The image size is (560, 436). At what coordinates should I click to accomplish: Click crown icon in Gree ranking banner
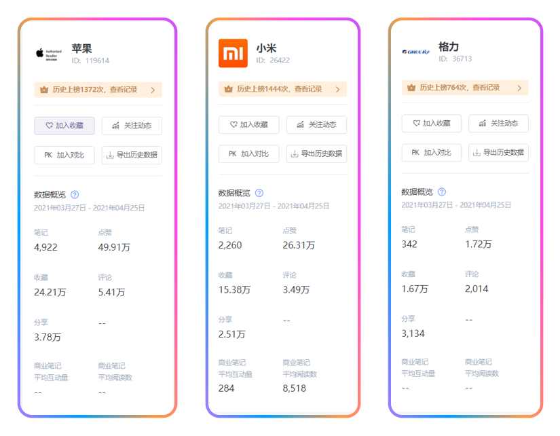coord(411,88)
